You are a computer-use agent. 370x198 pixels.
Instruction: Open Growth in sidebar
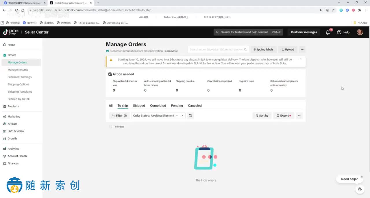(x=12, y=139)
